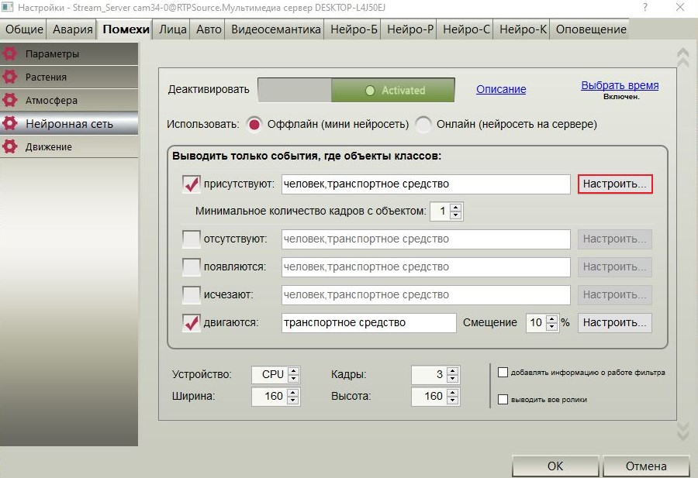Click the gear icon beside Движение
This screenshot has width=698, height=478.
(x=10, y=146)
